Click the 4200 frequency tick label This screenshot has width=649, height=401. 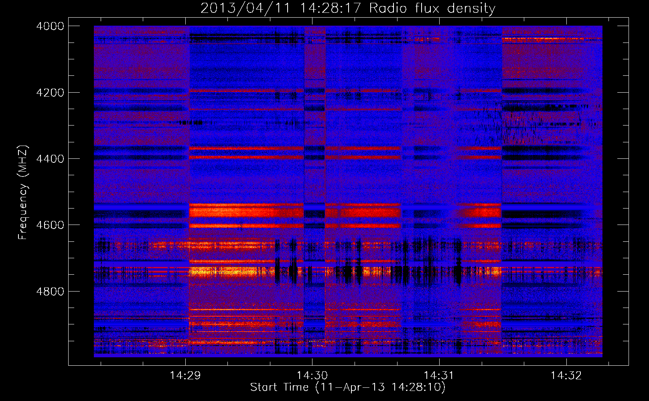pos(50,93)
